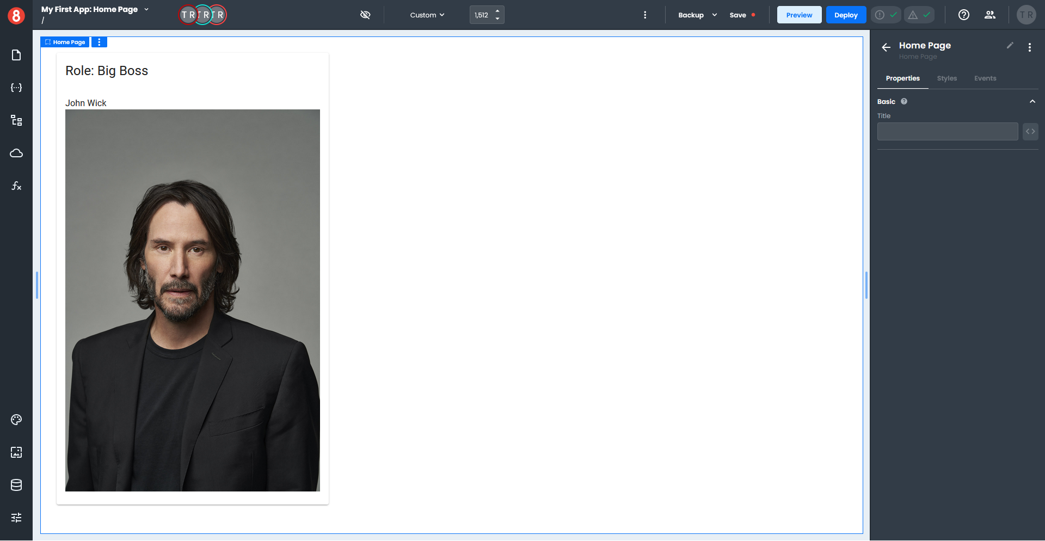Image resolution: width=1045 pixels, height=541 pixels.
Task: Open the cloud resources panel
Action: point(16,153)
